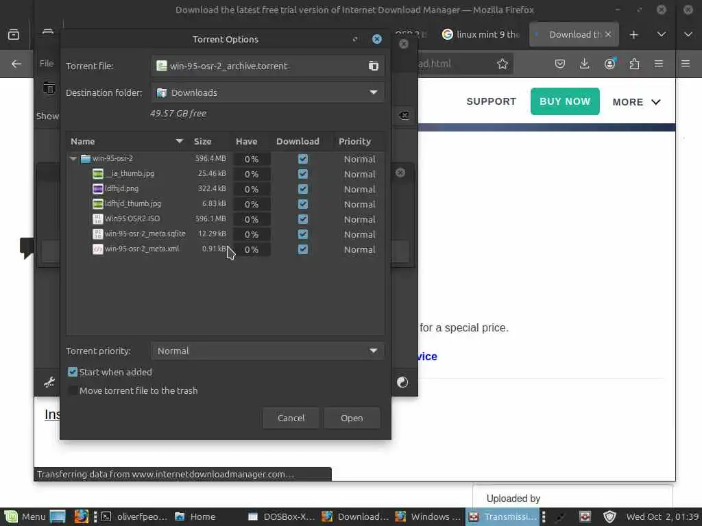Switch to DOSBox-X taskbar item
702x526 pixels.
click(281, 516)
